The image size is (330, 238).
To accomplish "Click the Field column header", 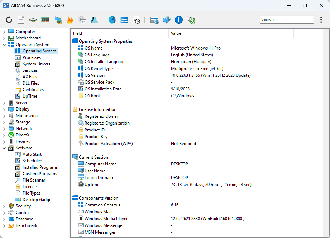I will point(77,33).
